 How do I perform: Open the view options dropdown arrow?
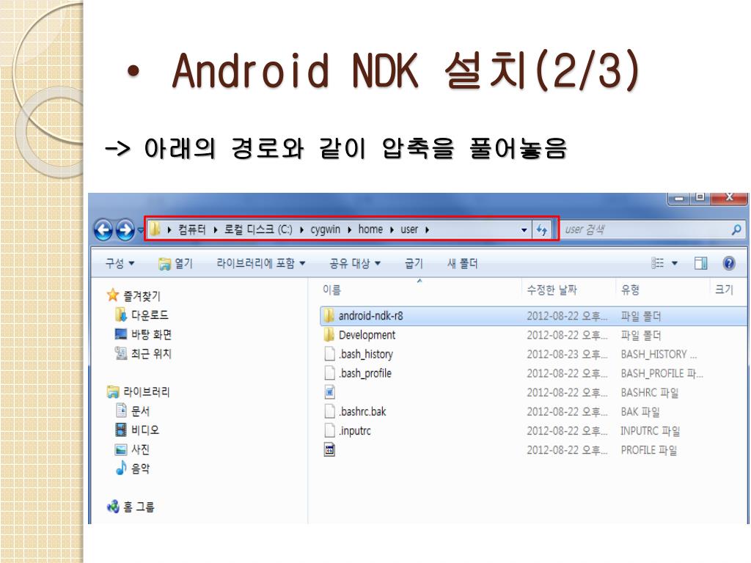pyautogui.click(x=675, y=263)
